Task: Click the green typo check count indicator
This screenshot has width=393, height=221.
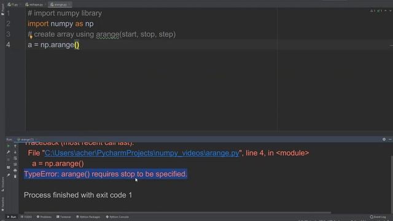Action: 379,11
